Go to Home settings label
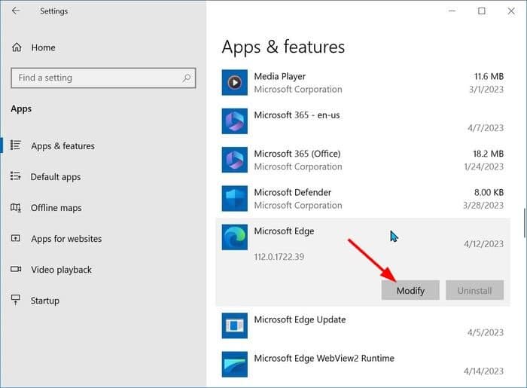This screenshot has width=527, height=388. (x=44, y=47)
